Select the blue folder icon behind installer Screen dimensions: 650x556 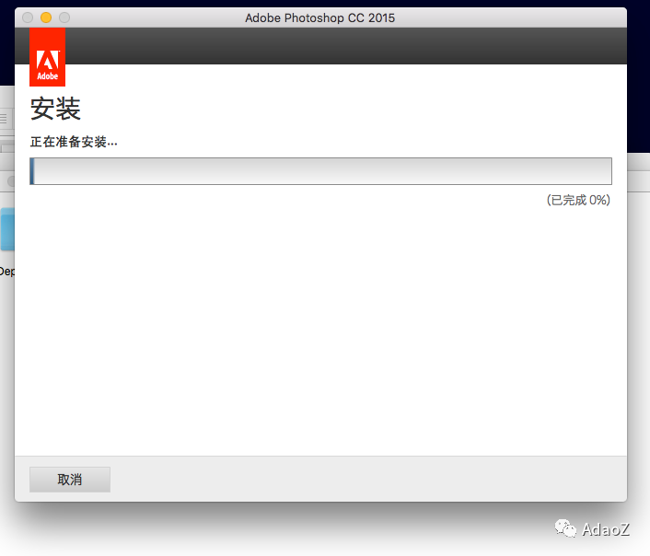point(6,228)
